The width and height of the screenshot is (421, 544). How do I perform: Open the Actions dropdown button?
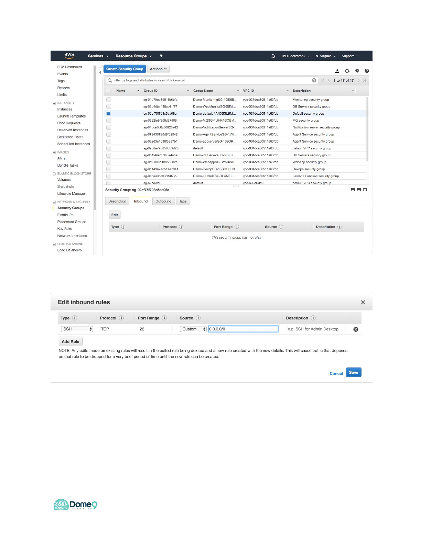[158, 69]
